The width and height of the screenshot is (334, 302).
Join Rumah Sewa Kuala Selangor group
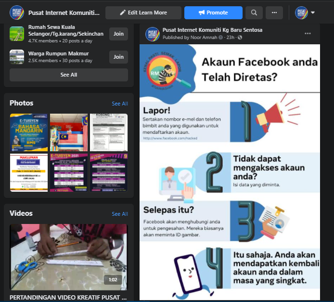pos(118,34)
